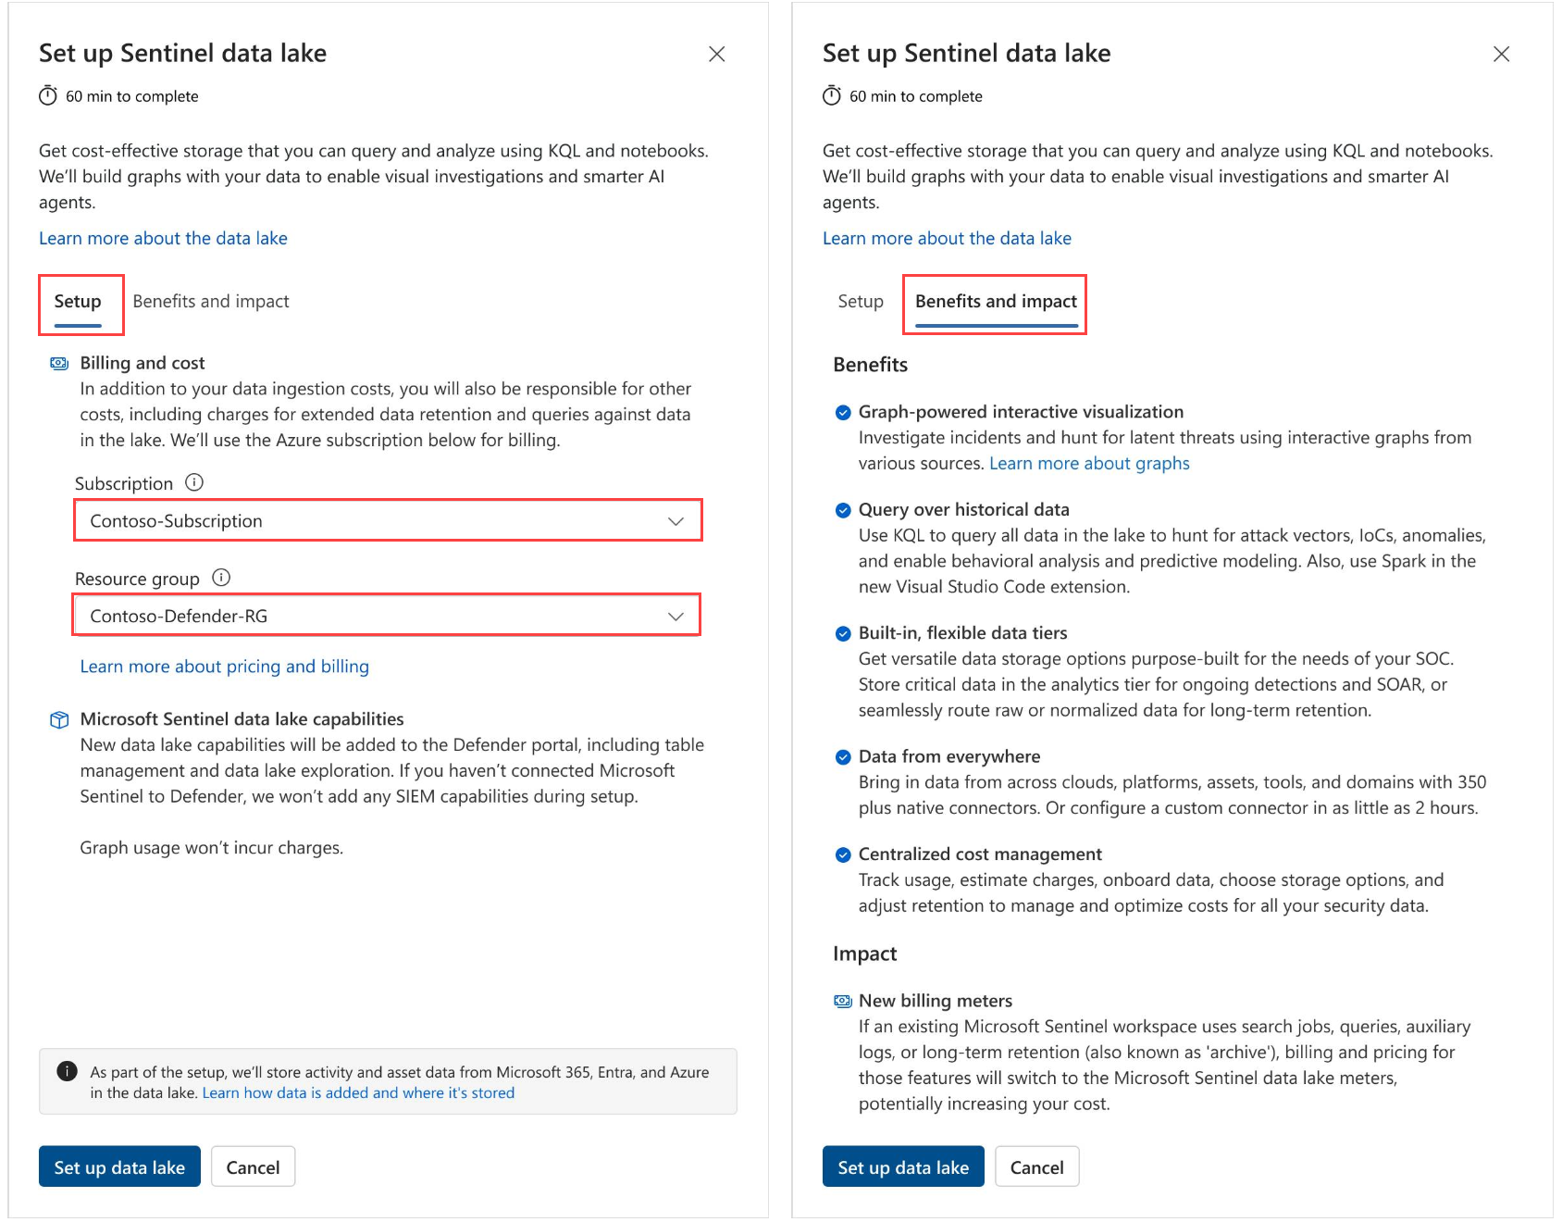This screenshot has height=1222, width=1562.
Task: Open the Benefits and impact tab in left panel
Action: click(211, 302)
